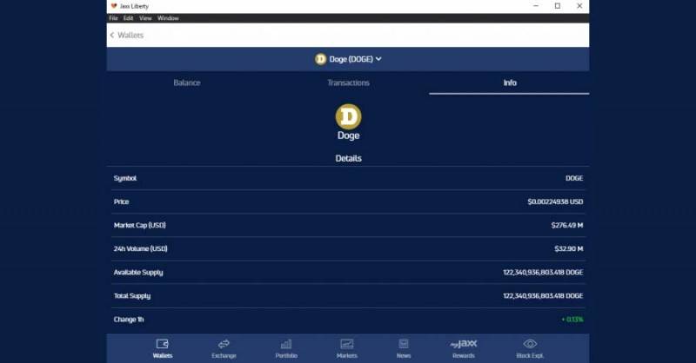Close the Jaxx Liberty window
Viewport: 696px width, 363px height.
[x=579, y=6]
